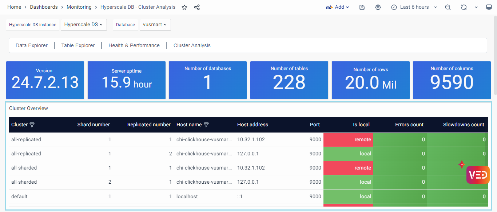Filter the Host name column
Viewport: 497px width, 212px height.
[206, 125]
